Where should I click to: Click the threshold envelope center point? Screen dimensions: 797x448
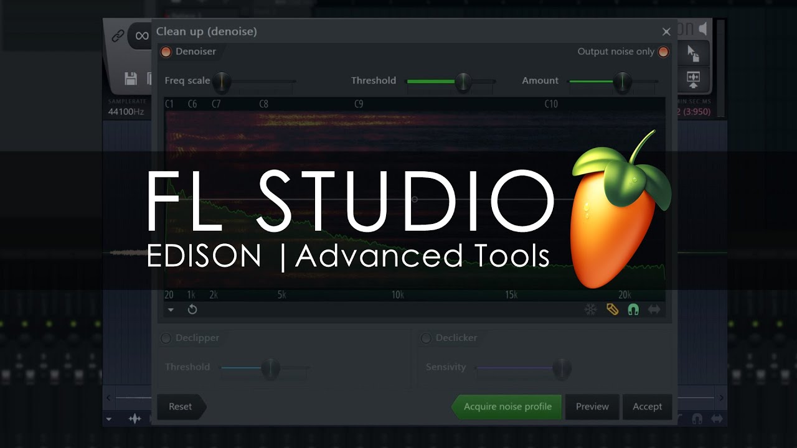click(x=415, y=199)
